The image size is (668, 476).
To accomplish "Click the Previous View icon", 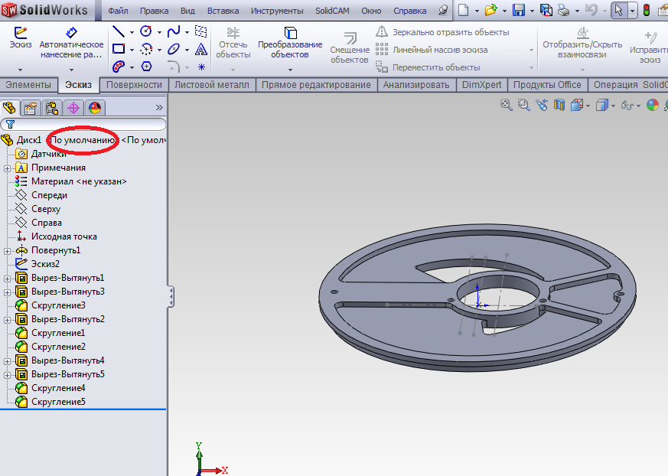I will pyautogui.click(x=542, y=105).
